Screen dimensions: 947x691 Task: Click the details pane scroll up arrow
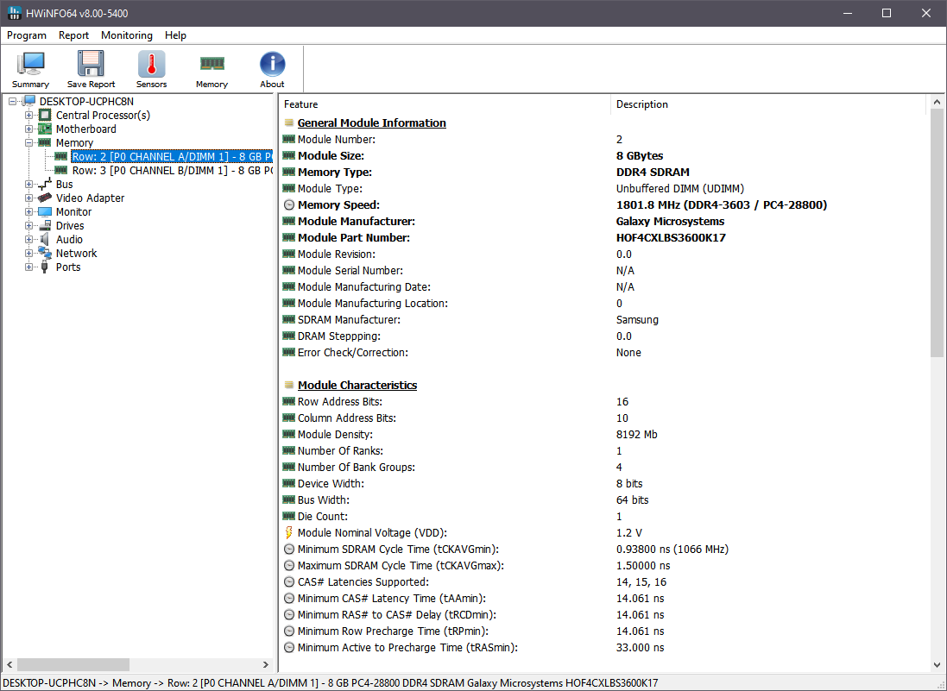point(937,102)
